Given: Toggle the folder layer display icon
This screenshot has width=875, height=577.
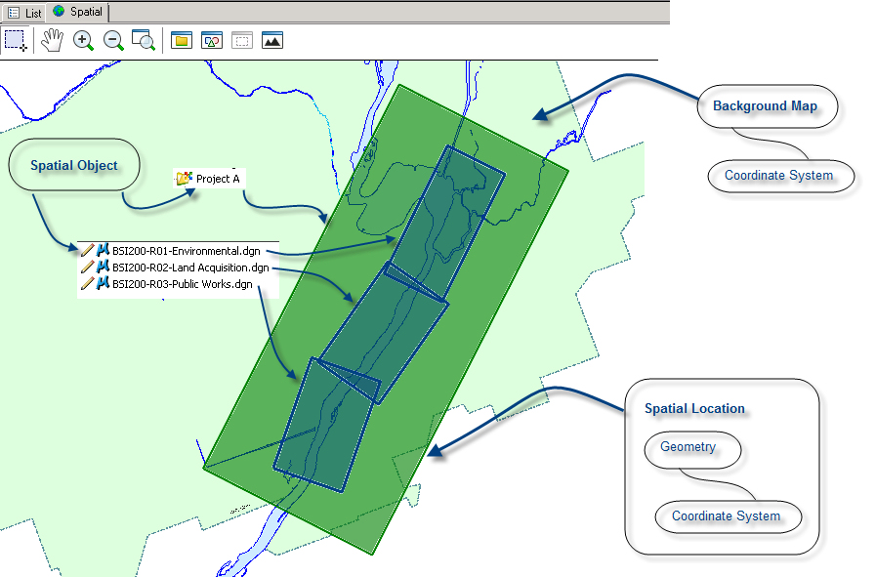Looking at the screenshot, I should pos(181,40).
